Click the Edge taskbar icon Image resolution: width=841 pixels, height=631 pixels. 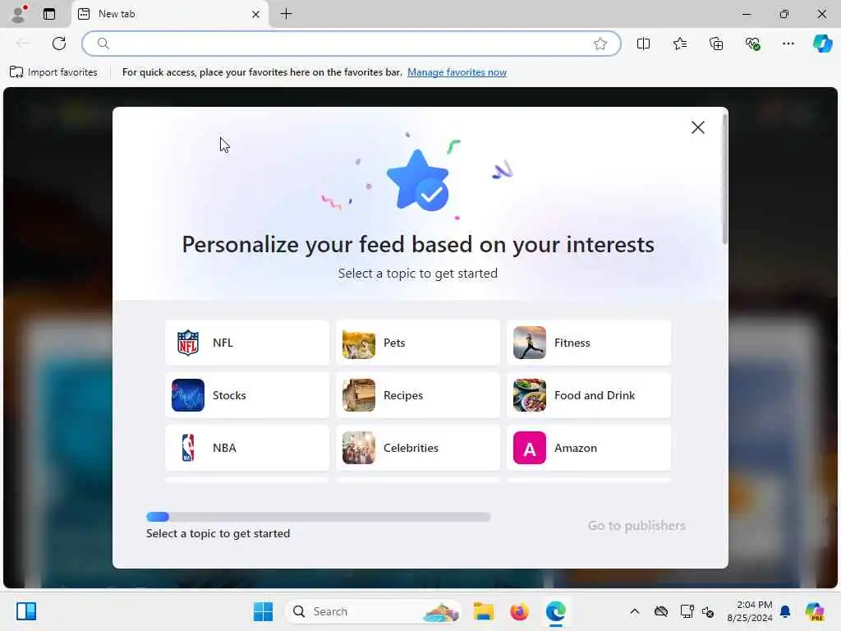[556, 611]
